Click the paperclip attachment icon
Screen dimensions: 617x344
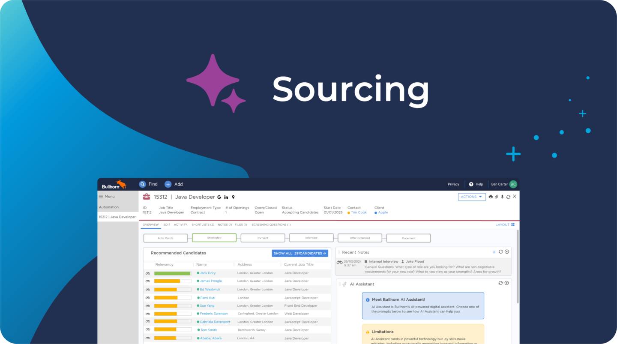[497, 197]
